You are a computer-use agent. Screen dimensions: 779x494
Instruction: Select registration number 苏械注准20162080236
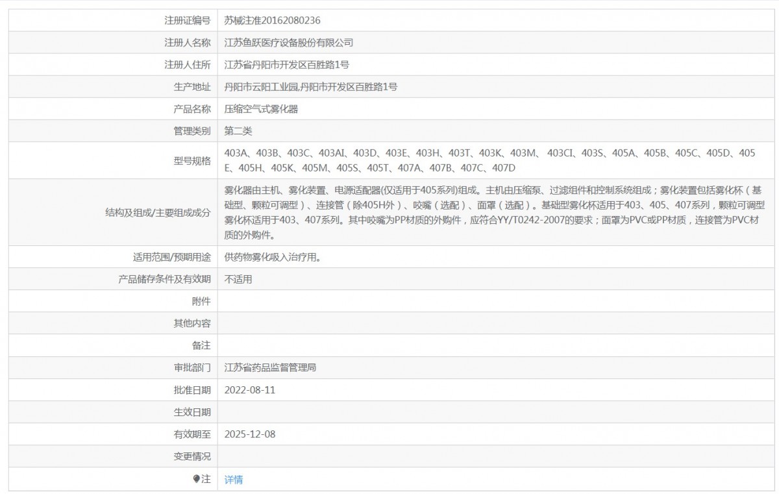click(273, 21)
